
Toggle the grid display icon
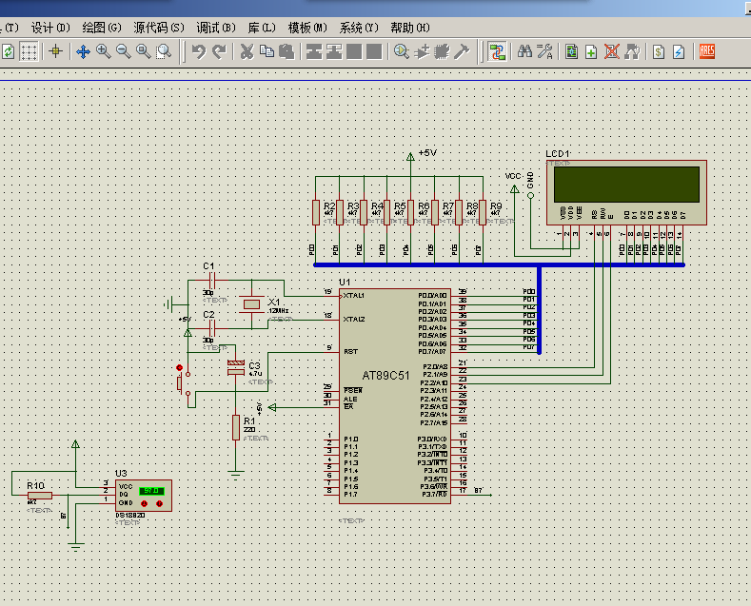(29, 51)
